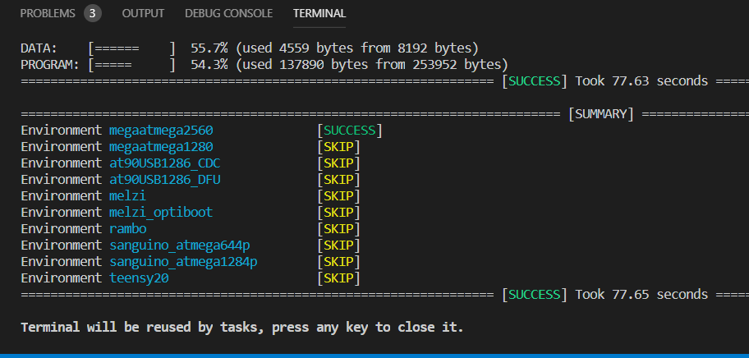
Task: Open the PROBLEMS tab
Action: pos(48,13)
